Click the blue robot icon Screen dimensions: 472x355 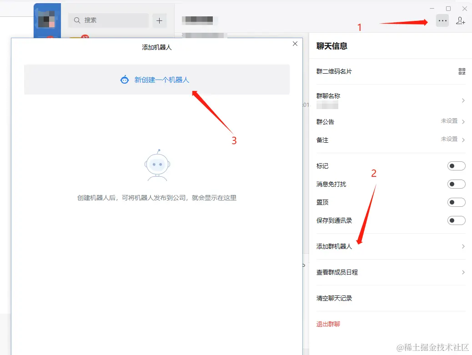[125, 80]
